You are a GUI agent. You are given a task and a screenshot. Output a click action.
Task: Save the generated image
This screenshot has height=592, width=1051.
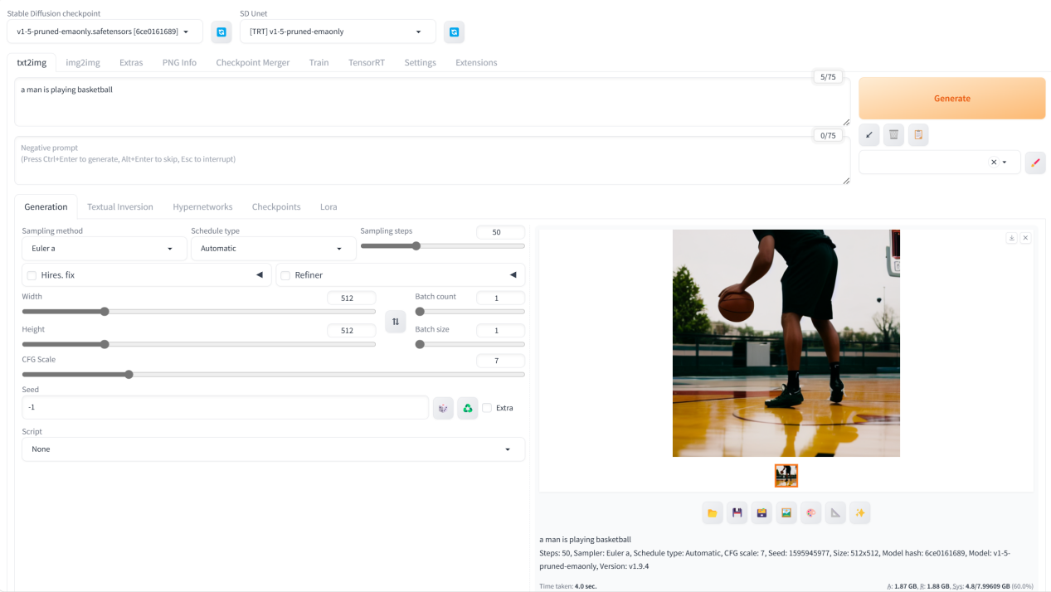[x=737, y=513]
